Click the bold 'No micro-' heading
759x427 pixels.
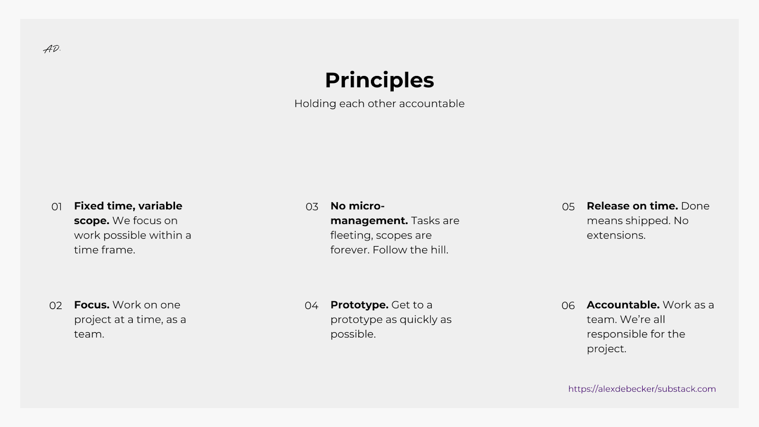357,206
